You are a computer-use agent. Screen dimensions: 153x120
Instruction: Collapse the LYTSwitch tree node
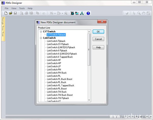(41, 31)
